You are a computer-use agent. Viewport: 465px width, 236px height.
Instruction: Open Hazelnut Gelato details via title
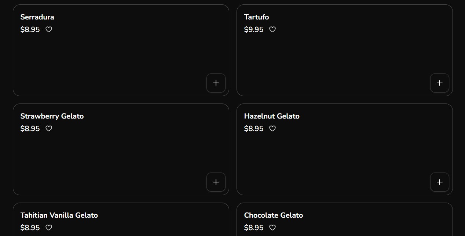272,116
